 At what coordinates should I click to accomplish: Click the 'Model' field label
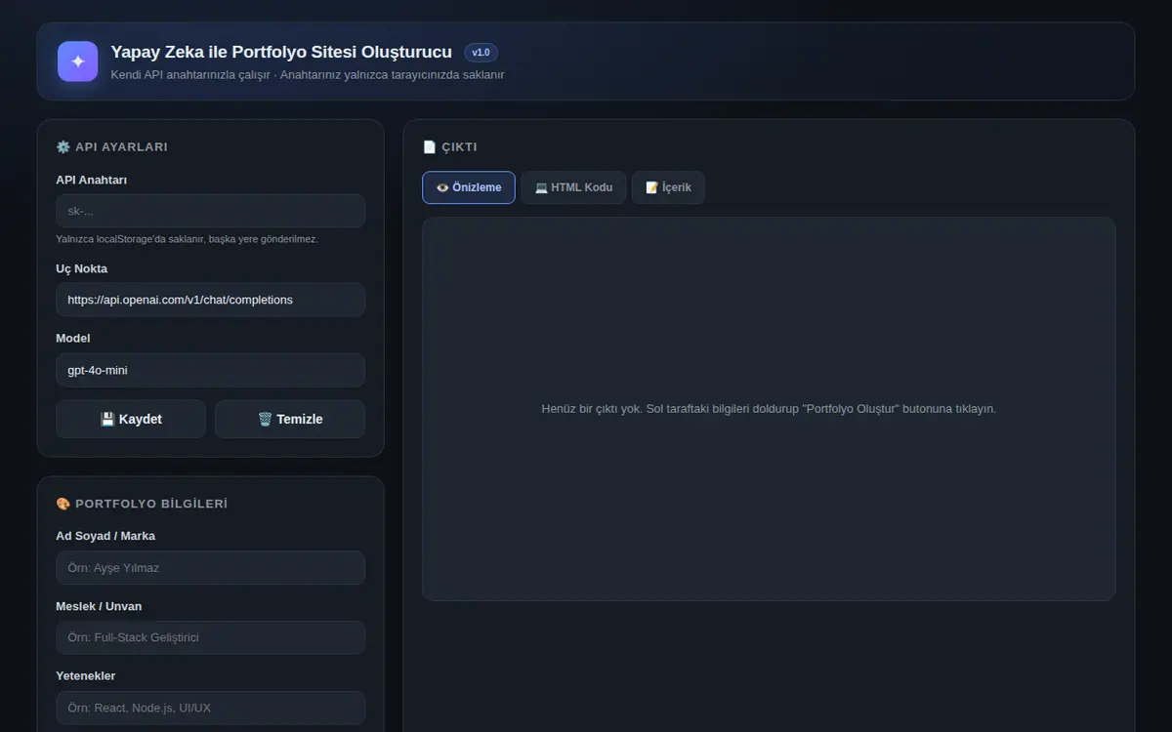(x=72, y=339)
